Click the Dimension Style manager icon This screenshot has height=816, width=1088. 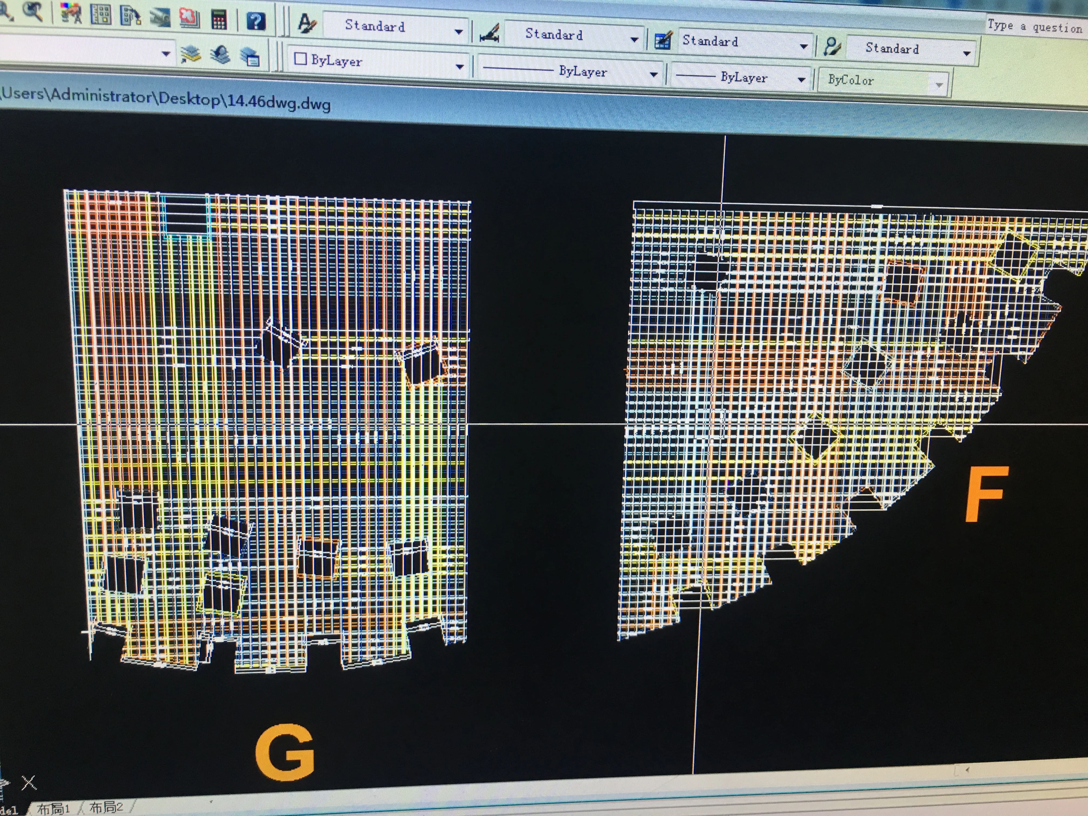click(490, 33)
